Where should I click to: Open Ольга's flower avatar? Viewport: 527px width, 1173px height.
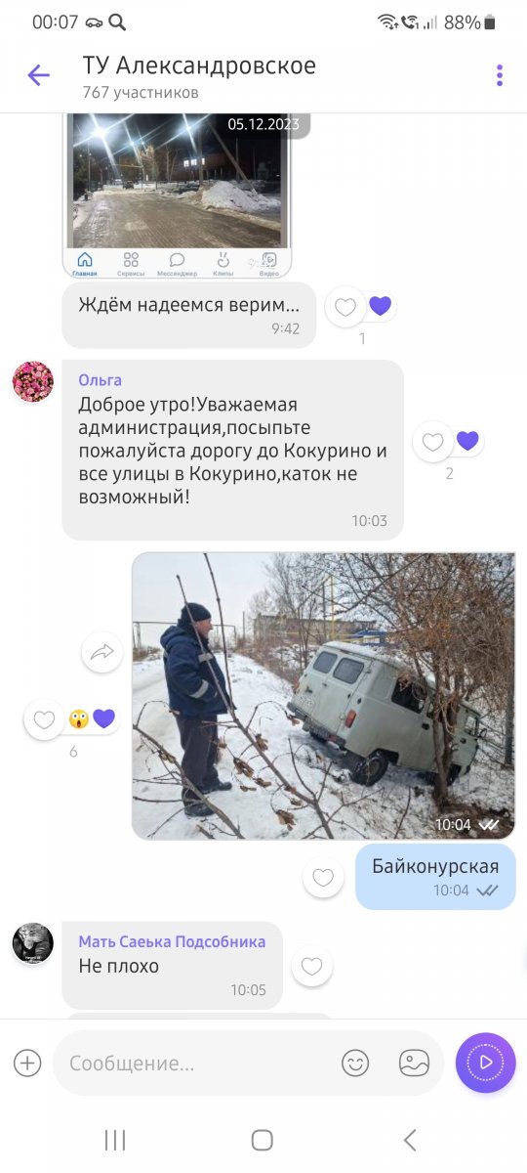coord(32,381)
